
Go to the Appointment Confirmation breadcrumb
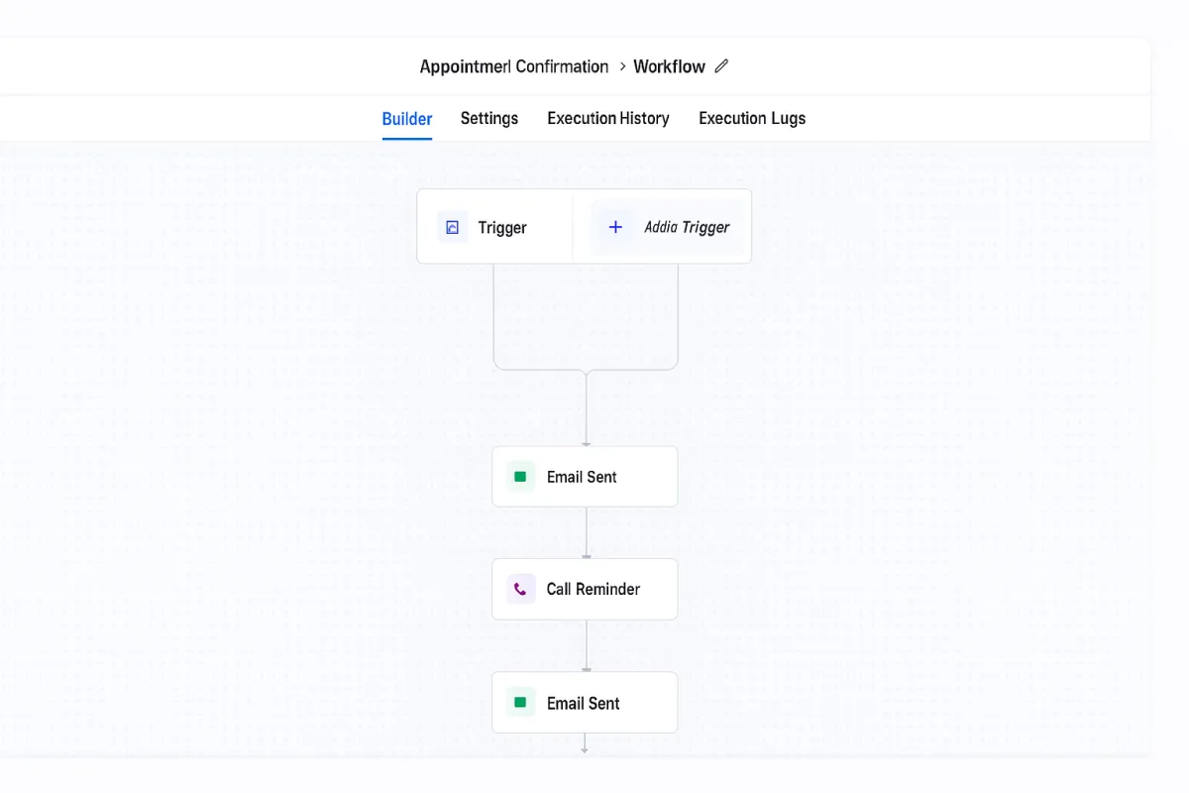click(514, 66)
